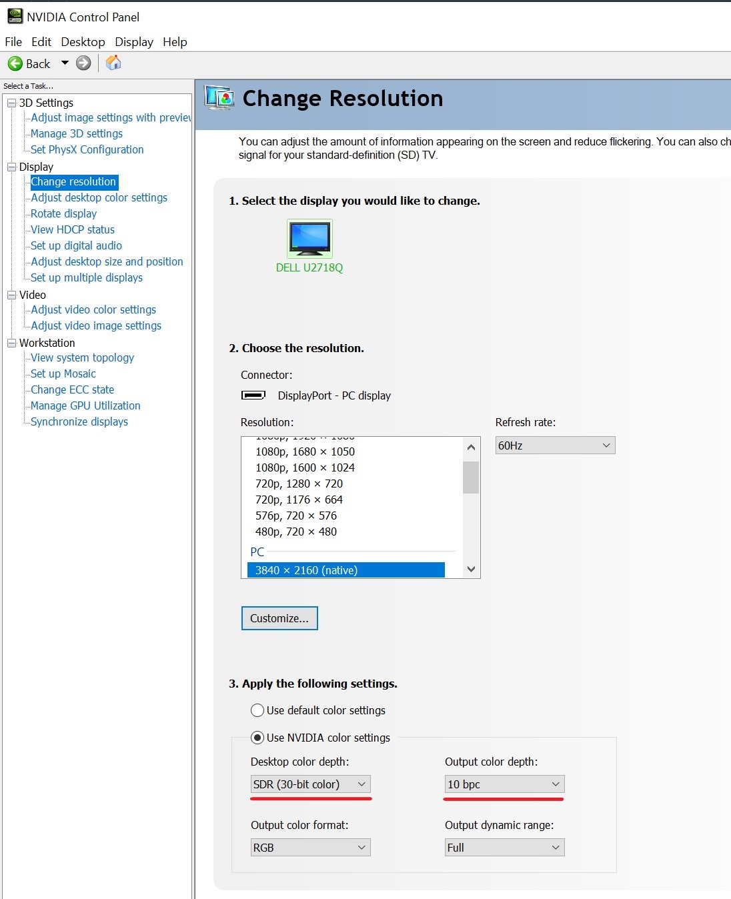Click the DisplayPort connector icon
This screenshot has width=731, height=899.
tap(253, 395)
